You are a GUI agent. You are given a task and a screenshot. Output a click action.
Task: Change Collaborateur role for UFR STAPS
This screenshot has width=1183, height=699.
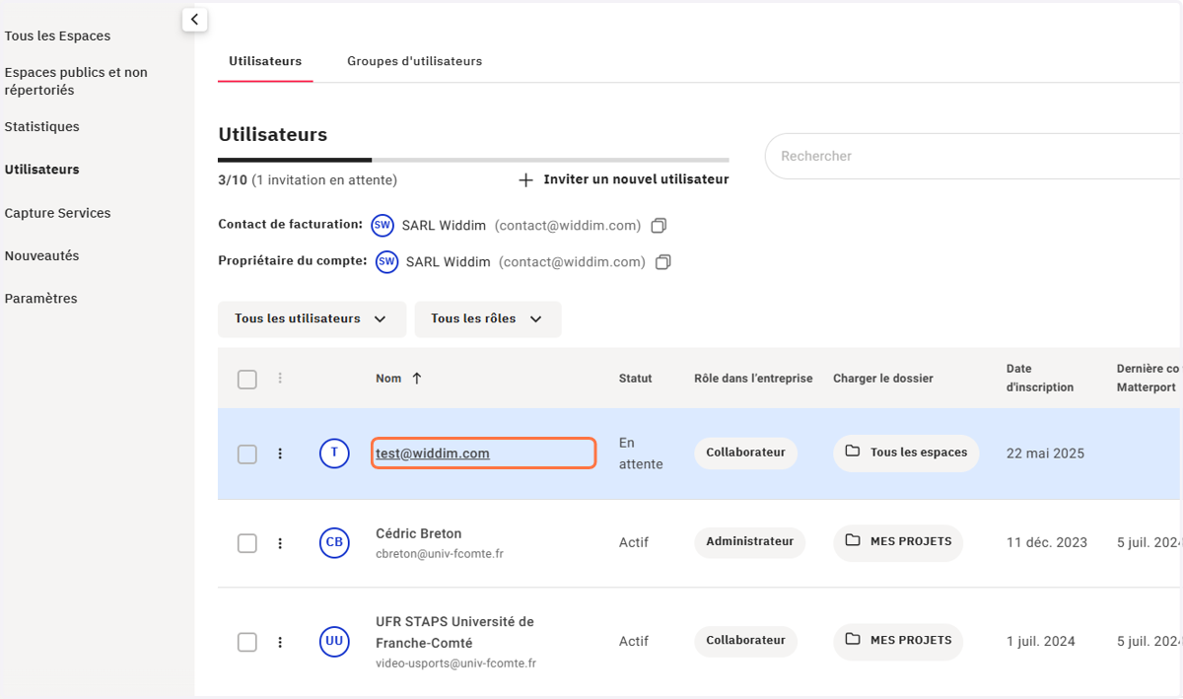pos(745,640)
